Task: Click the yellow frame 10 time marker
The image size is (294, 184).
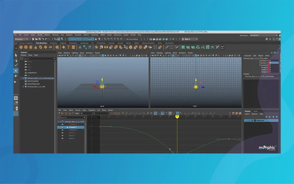Action: click(x=177, y=116)
